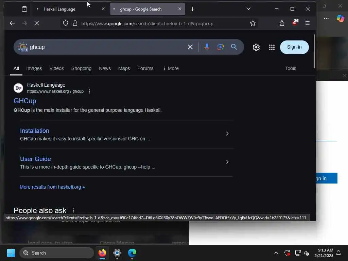Image resolution: width=348 pixels, height=261 pixels.
Task: Open the tracking protection shield panel
Action: [66, 23]
